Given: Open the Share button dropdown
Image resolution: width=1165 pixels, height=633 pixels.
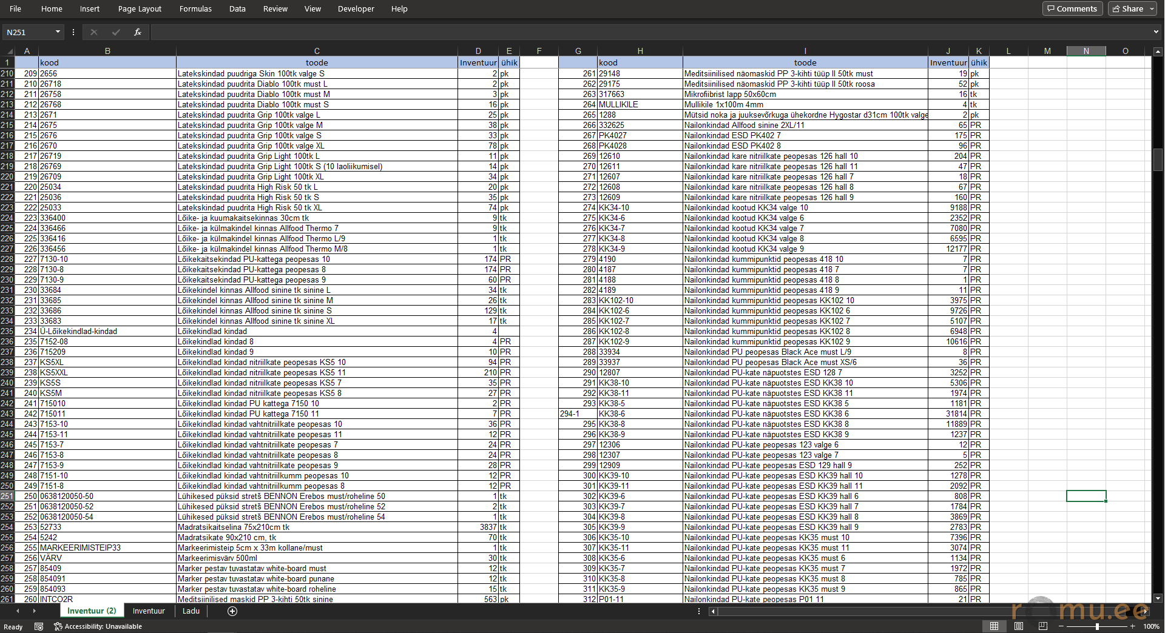Looking at the screenshot, I should (x=1151, y=8).
